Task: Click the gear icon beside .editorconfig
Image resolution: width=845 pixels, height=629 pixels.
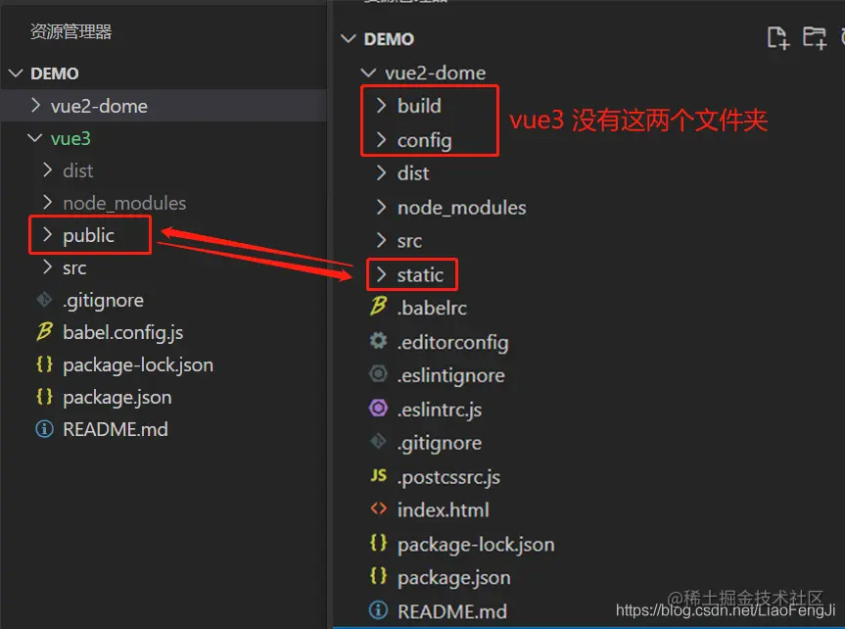Action: [x=378, y=341]
